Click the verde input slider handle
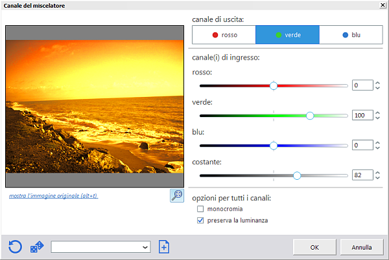 tap(310, 115)
